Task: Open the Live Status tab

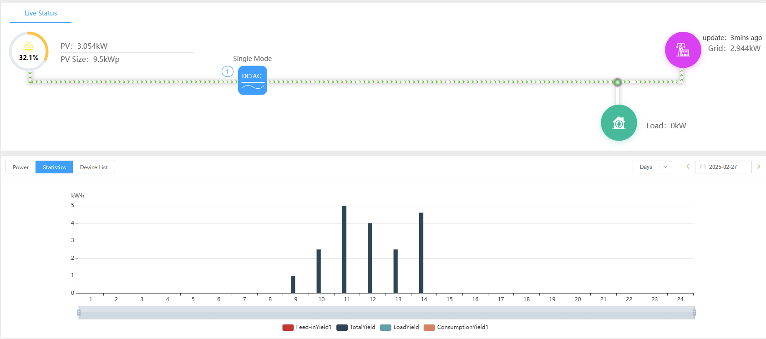Action: 41,13
